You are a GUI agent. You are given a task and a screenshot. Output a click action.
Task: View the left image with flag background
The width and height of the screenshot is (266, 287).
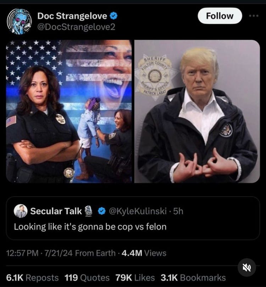point(69,111)
